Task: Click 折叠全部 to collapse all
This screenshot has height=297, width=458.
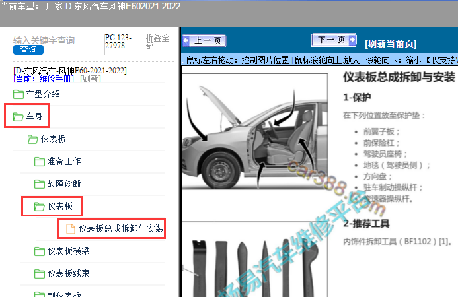Action: tap(158, 42)
